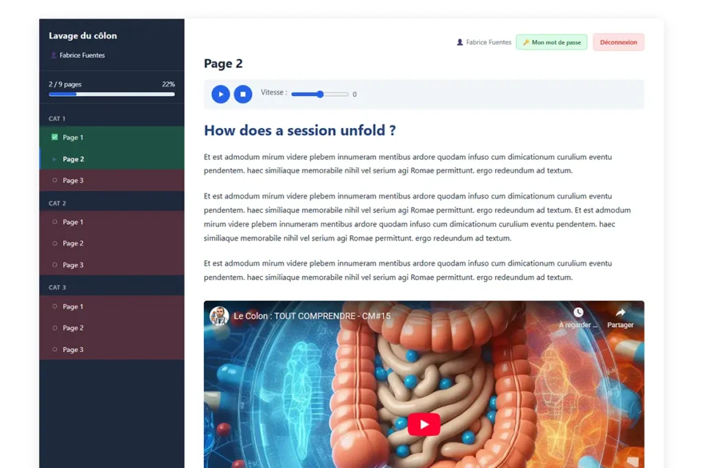Viewport: 703px width, 468px height.
Task: Click the watch later clock icon
Action: coord(578,313)
